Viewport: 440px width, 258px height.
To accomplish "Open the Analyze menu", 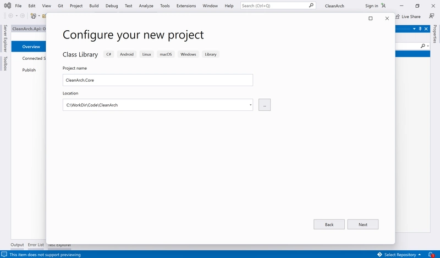I will [x=146, y=5].
